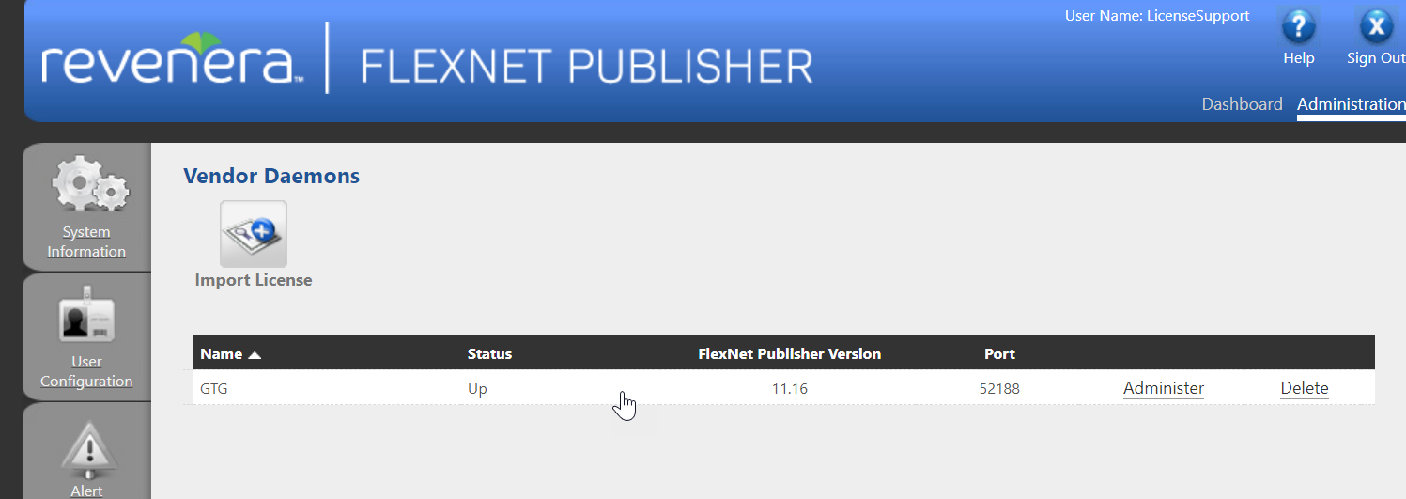Sort by the Name column header
The image size is (1406, 499).
point(230,354)
